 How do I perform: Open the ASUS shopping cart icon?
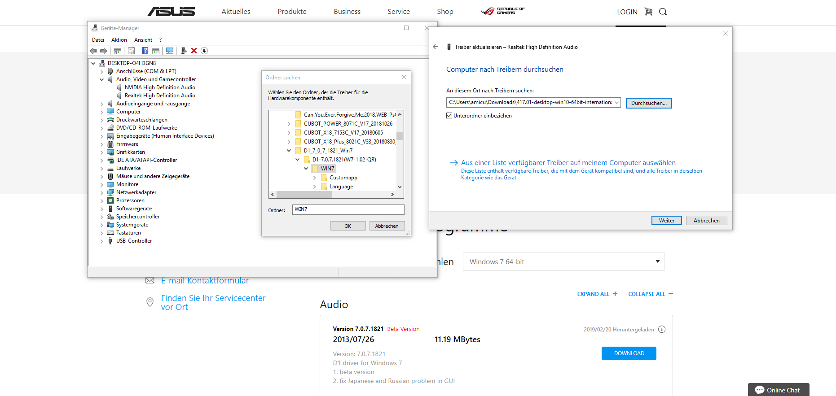[x=648, y=12]
